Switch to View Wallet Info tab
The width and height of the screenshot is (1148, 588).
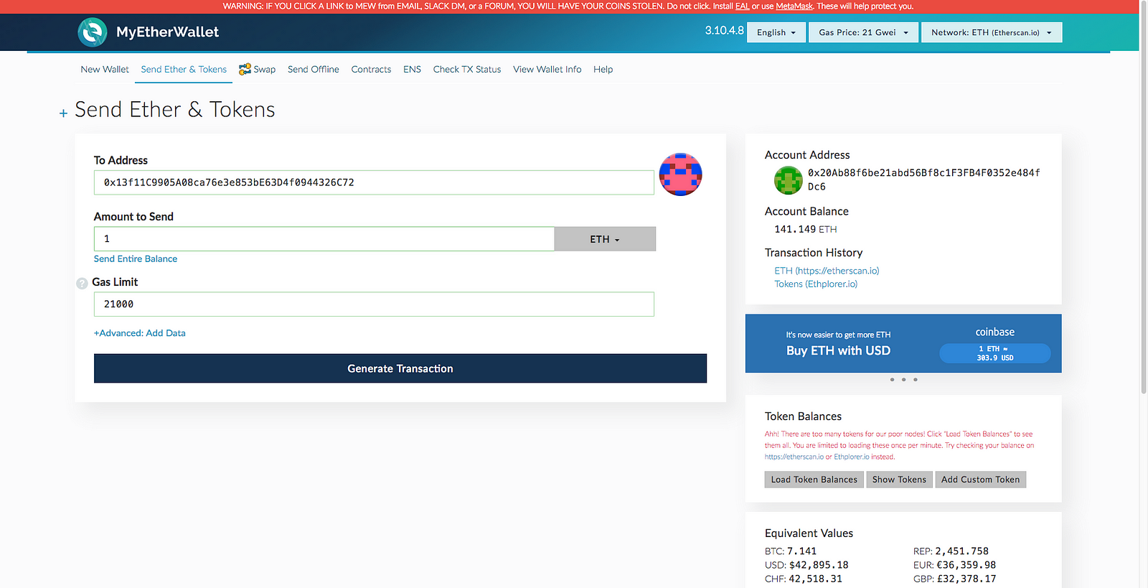547,70
